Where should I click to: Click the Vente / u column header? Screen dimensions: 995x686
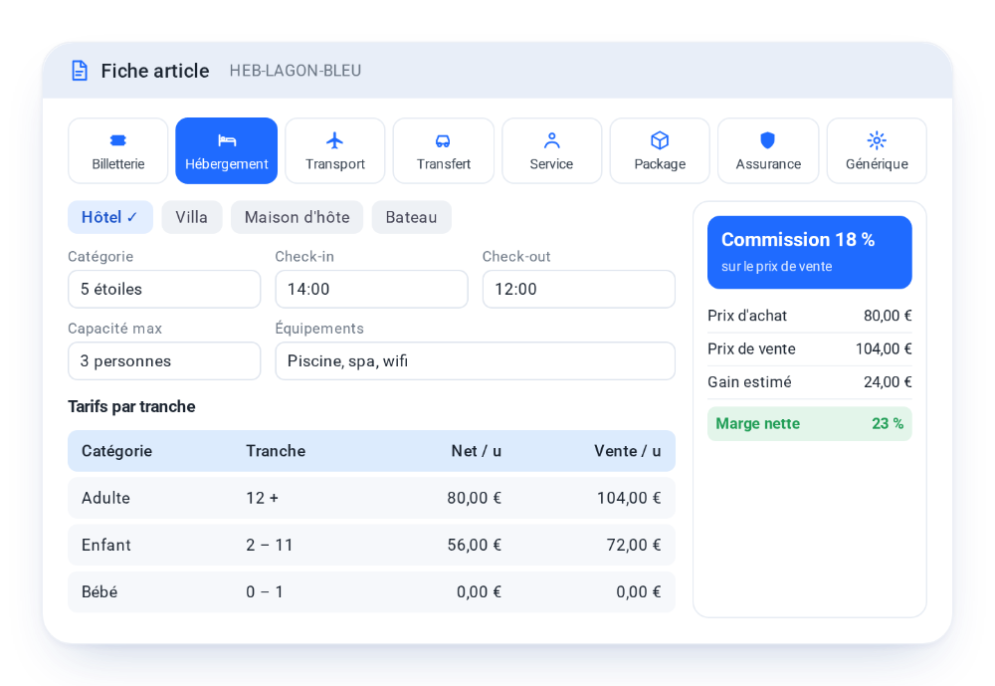(x=628, y=451)
